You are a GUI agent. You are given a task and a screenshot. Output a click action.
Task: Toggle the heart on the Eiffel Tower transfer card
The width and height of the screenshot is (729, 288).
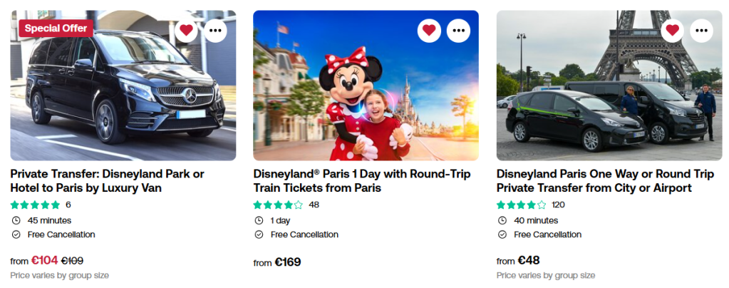(672, 30)
